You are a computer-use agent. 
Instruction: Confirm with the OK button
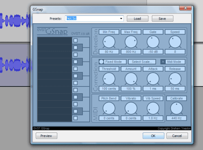pyautogui.click(x=153, y=136)
